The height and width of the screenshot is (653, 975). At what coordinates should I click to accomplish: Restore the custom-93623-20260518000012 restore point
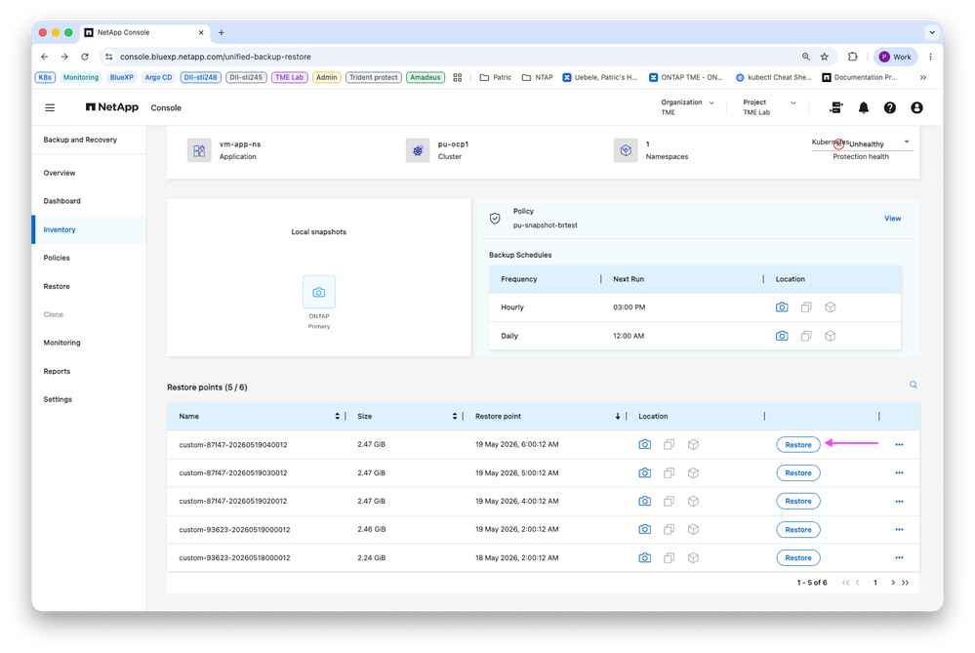(797, 558)
